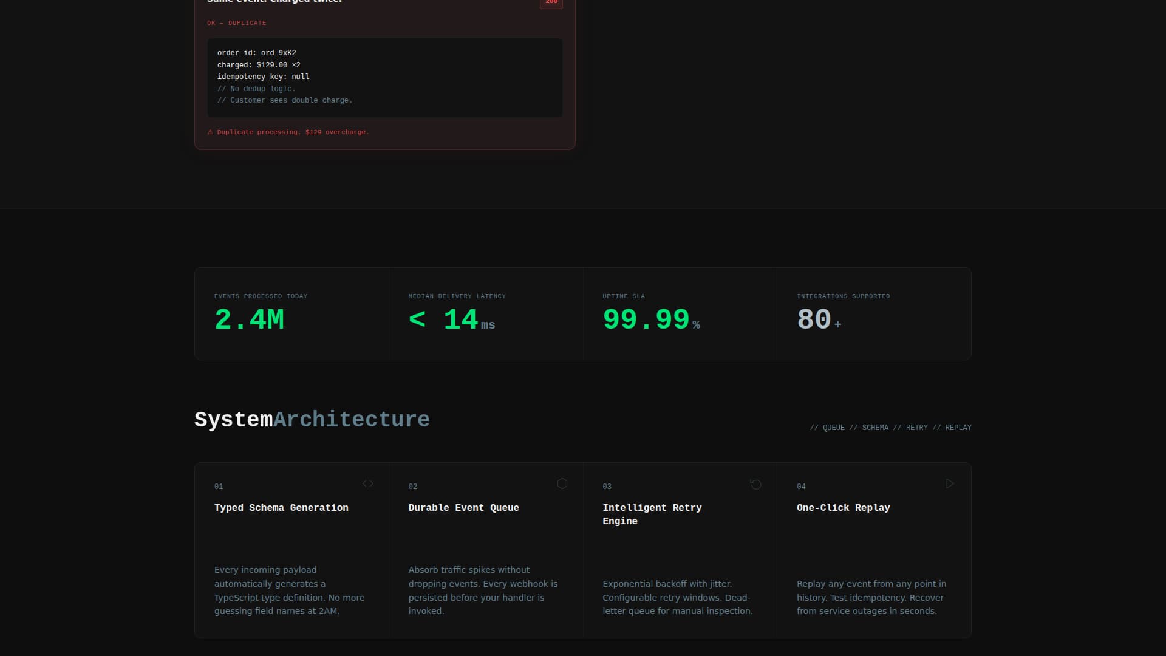Click the warning triangle beside the overcharge message
Viewport: 1166px width, 656px height.
pyautogui.click(x=210, y=132)
